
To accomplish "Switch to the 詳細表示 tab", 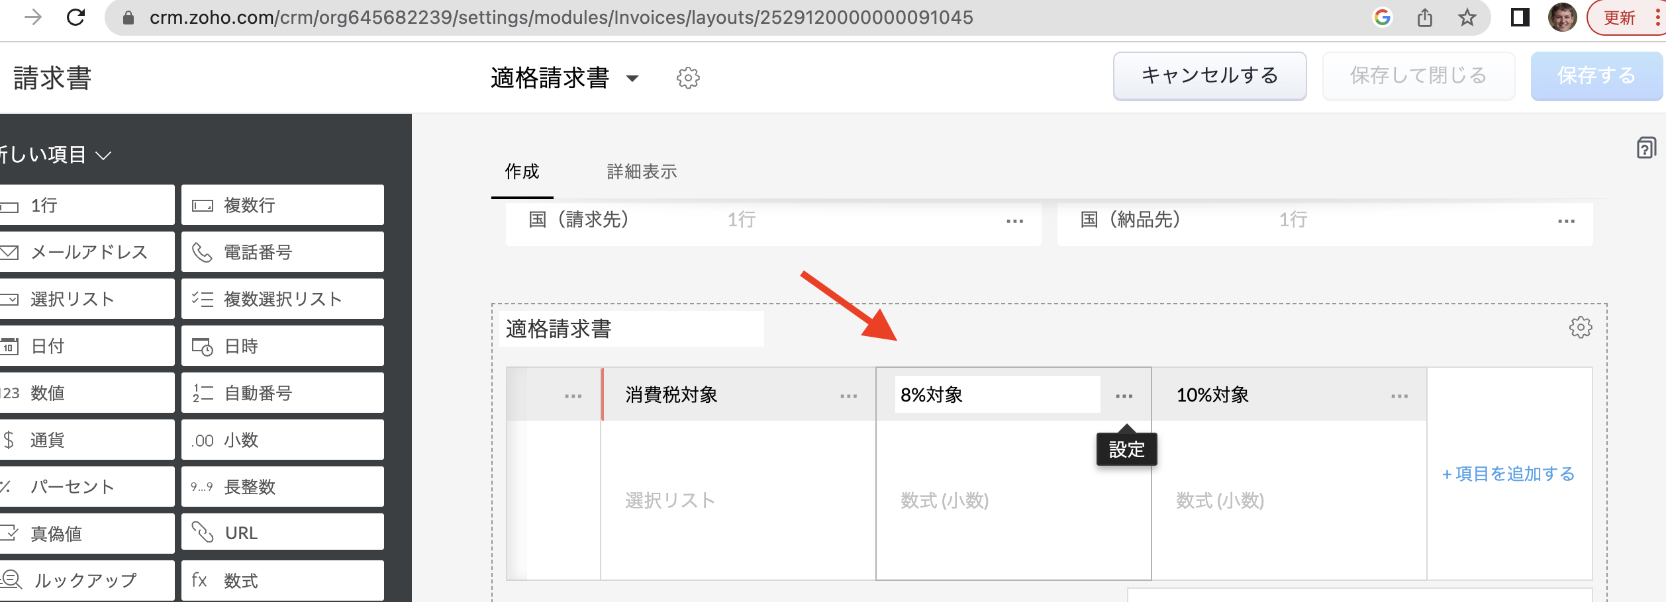I will tap(642, 172).
